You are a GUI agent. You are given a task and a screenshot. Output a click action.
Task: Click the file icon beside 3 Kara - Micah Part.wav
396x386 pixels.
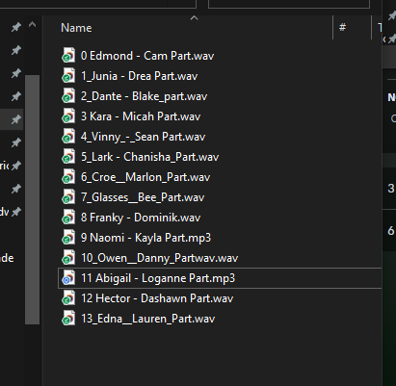click(68, 116)
